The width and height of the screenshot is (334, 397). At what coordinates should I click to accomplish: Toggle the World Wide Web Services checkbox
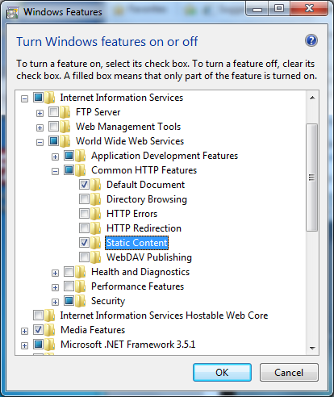pos(53,140)
